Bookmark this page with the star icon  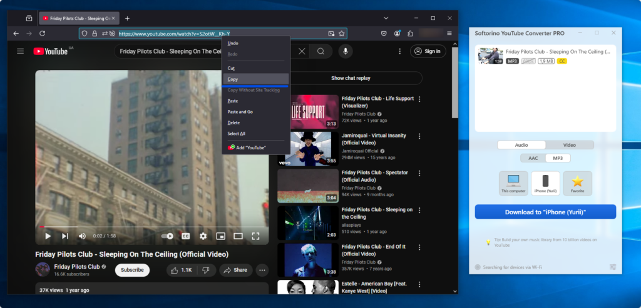click(341, 34)
